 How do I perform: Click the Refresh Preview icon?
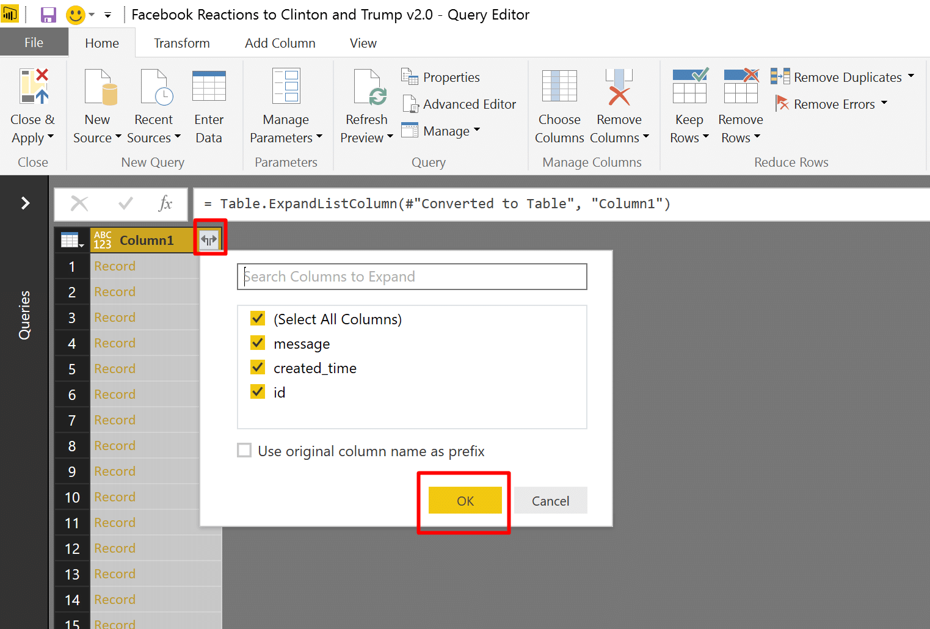[370, 87]
